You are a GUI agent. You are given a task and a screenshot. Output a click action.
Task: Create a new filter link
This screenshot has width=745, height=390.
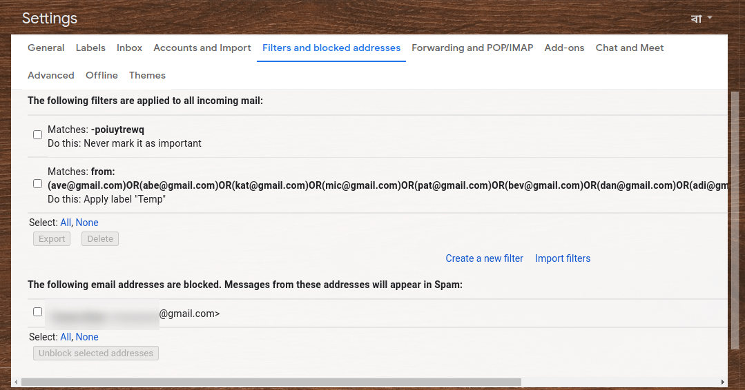point(484,258)
